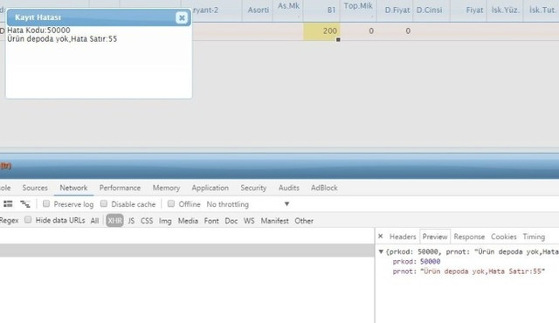This screenshot has width=559, height=323.
Task: Filter requests by All
Action: 94,221
